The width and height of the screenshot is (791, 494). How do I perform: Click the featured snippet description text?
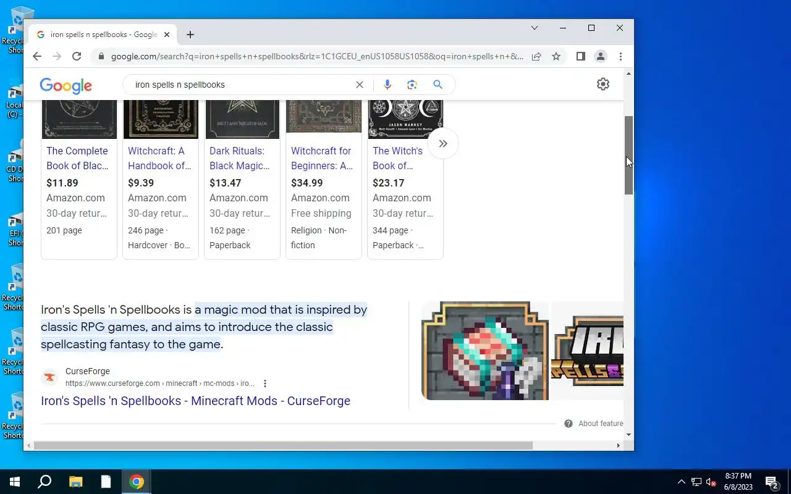(204, 327)
